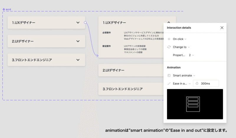The width and height of the screenshot is (236, 138).
Task: Click the Interaction details panel title
Action: tap(179, 27)
